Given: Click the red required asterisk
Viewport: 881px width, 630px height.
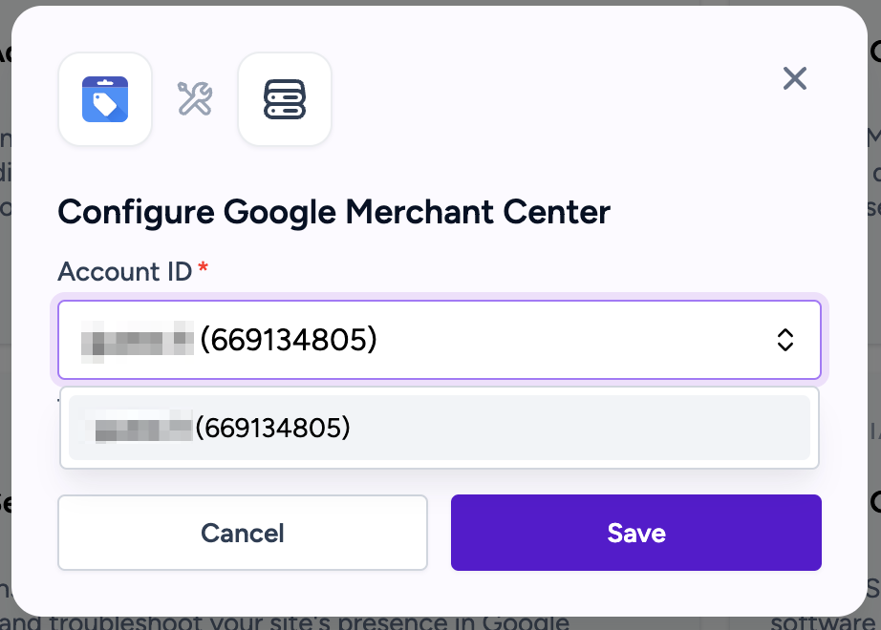Looking at the screenshot, I should tap(203, 270).
